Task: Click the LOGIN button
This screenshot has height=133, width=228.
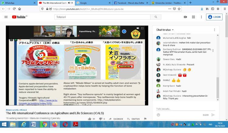Action: pos(214,17)
